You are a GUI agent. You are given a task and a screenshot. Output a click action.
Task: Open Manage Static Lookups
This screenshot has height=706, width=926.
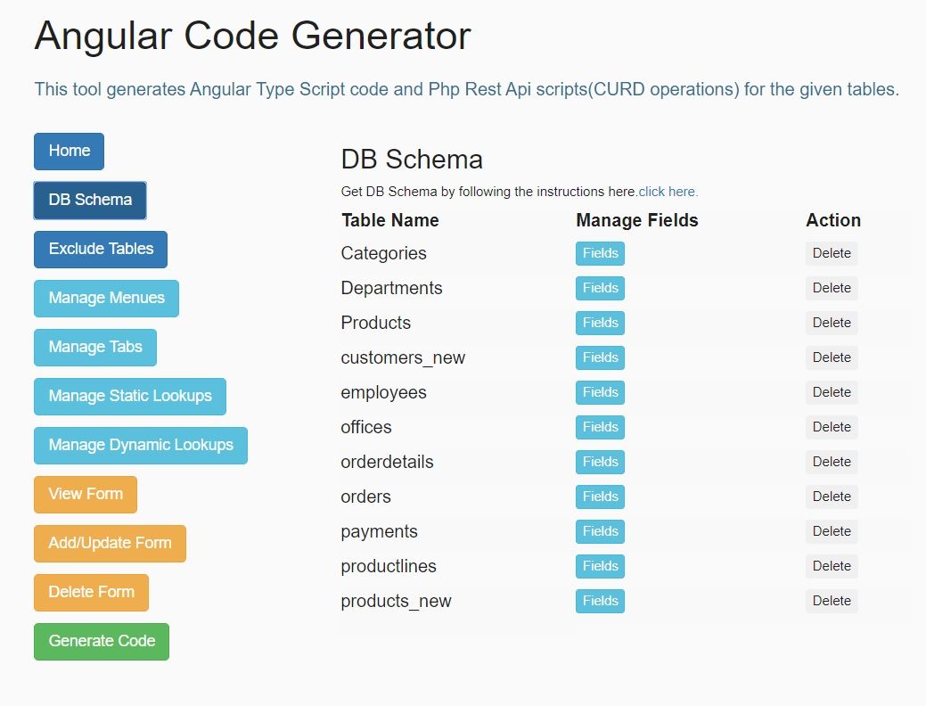click(130, 397)
